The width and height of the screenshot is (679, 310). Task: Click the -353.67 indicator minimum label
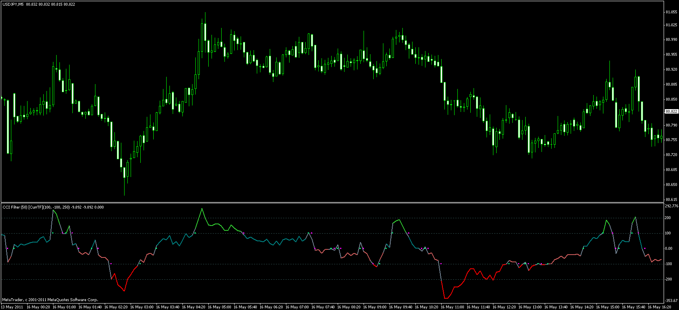pos(671,301)
